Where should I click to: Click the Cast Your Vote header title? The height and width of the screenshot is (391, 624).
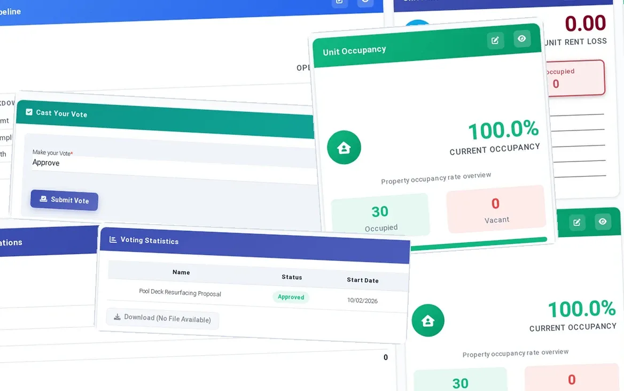coord(61,113)
